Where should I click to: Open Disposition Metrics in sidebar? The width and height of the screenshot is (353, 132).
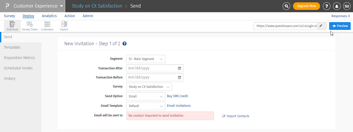(19, 58)
